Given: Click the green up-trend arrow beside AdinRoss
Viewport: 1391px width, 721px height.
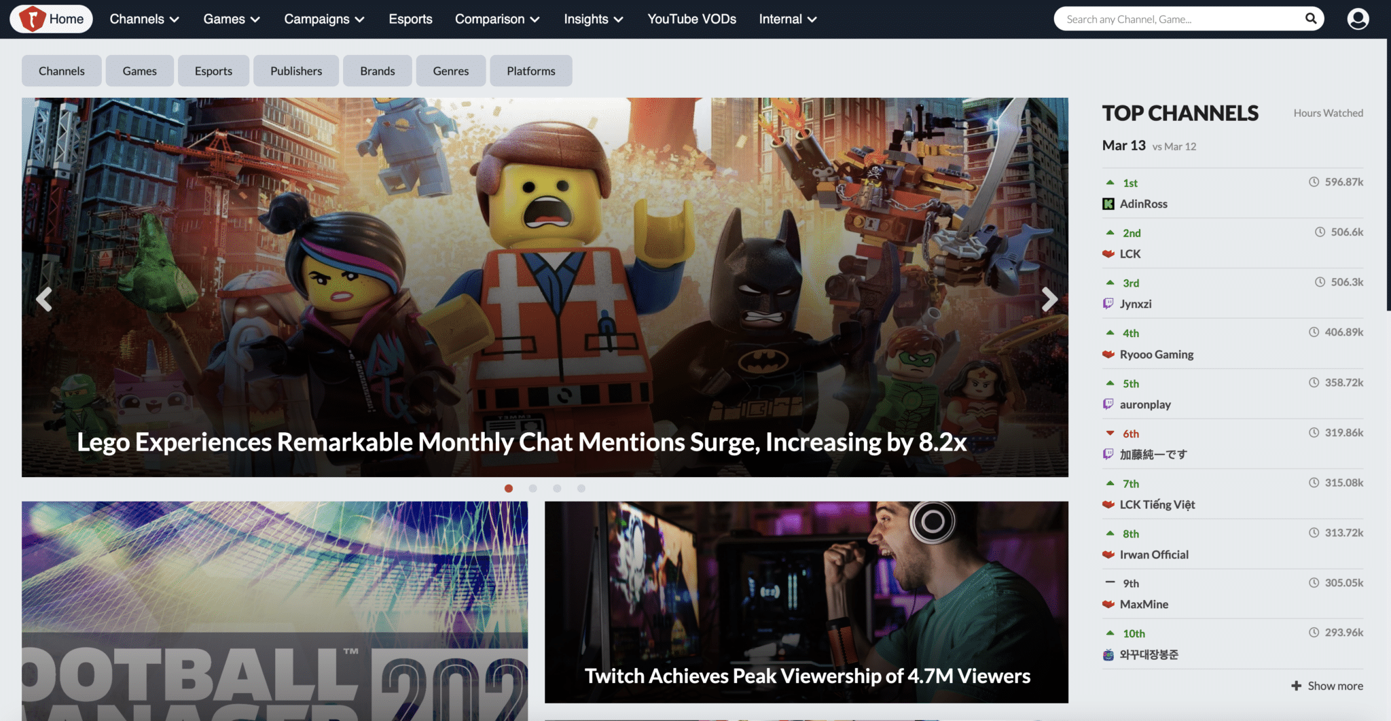Looking at the screenshot, I should pyautogui.click(x=1110, y=182).
